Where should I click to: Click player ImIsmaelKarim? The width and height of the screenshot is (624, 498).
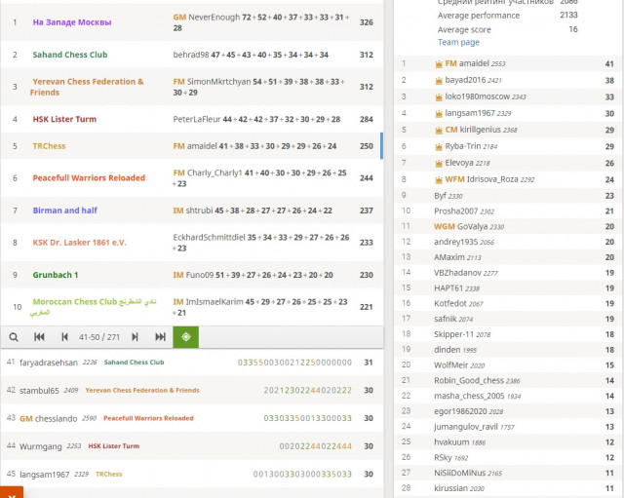click(214, 302)
